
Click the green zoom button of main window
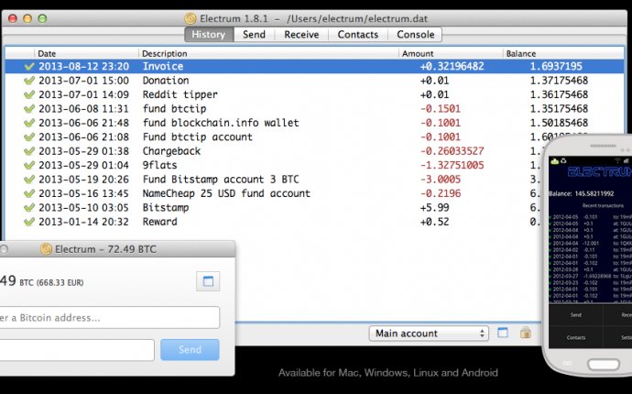click(42, 18)
